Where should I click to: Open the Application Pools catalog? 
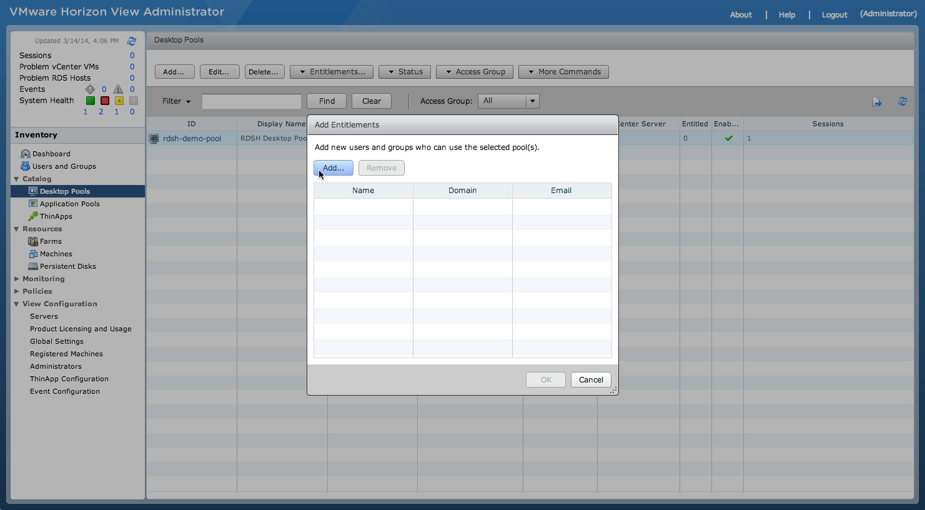pyautogui.click(x=70, y=203)
